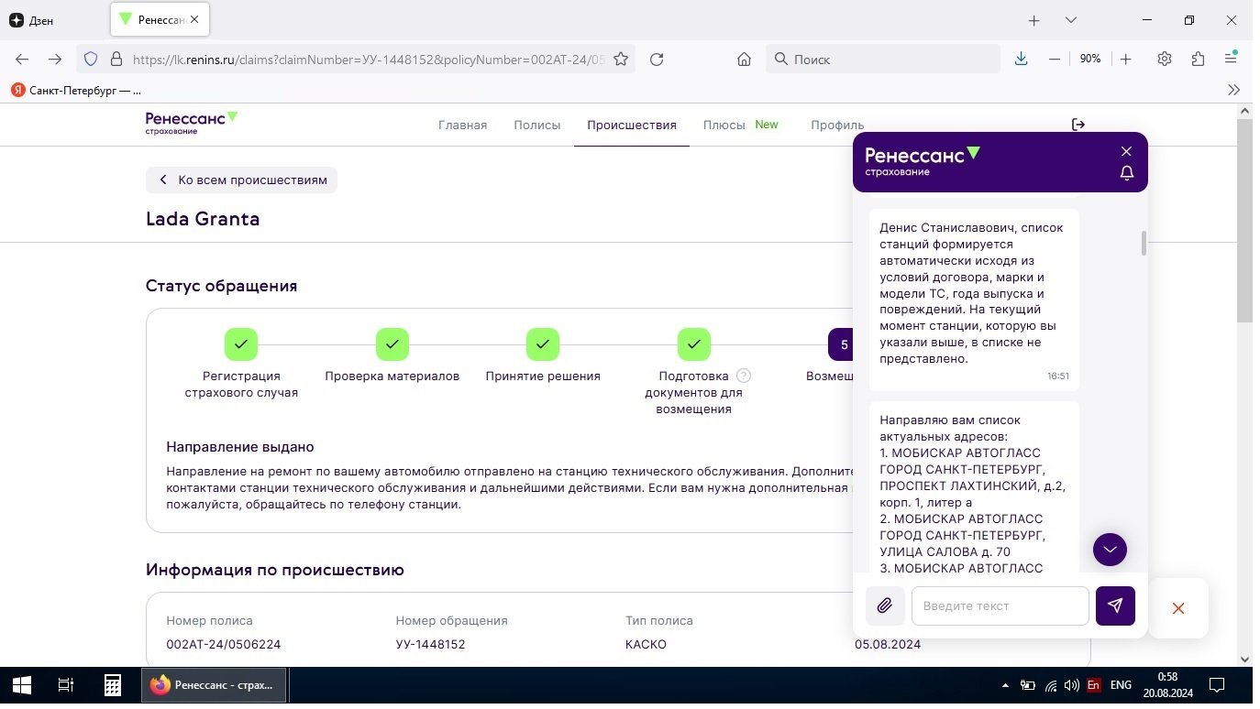Go forward to the next page
The height and width of the screenshot is (709, 1260).
(55, 59)
